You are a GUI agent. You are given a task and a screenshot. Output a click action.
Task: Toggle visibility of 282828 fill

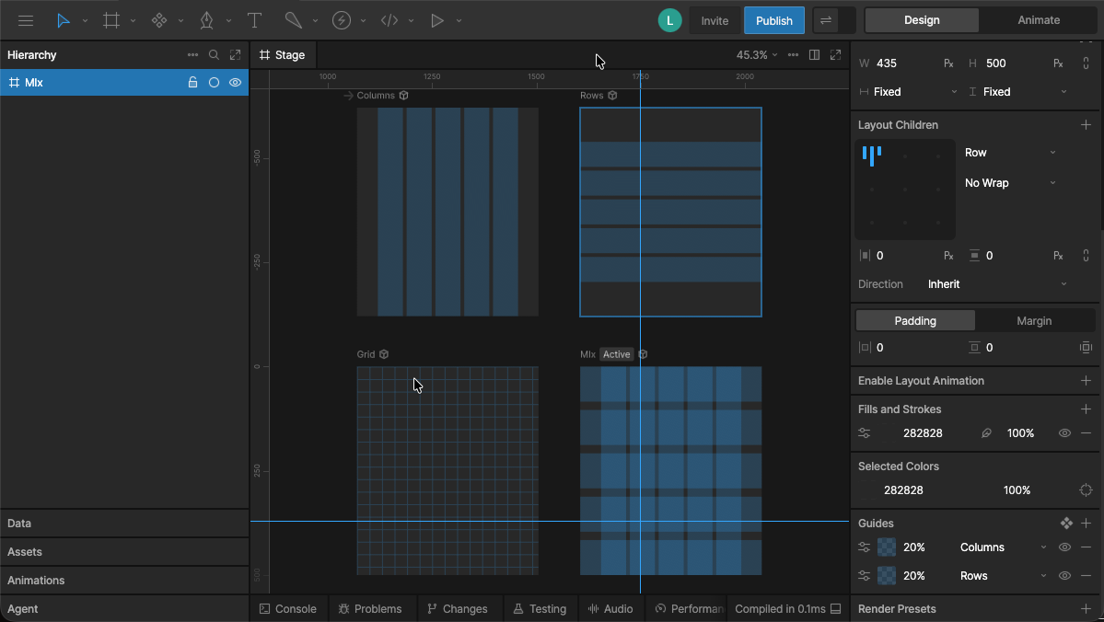point(1064,433)
